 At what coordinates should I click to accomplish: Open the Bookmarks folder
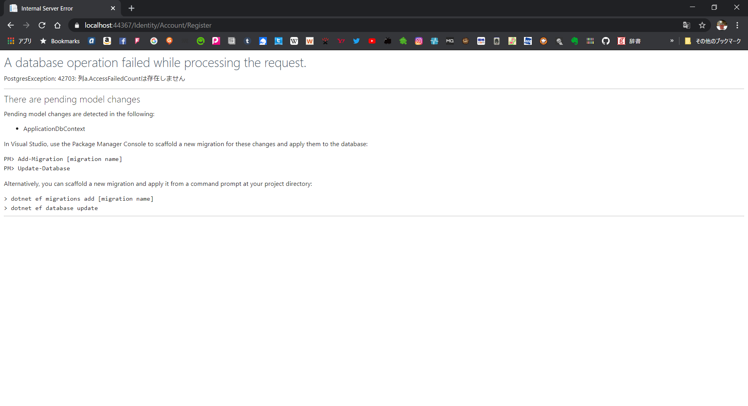click(x=60, y=41)
